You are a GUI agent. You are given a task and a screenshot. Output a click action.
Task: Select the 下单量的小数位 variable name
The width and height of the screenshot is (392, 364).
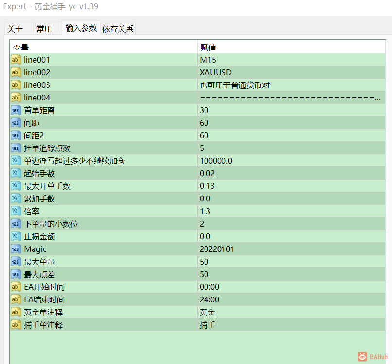pos(51,224)
